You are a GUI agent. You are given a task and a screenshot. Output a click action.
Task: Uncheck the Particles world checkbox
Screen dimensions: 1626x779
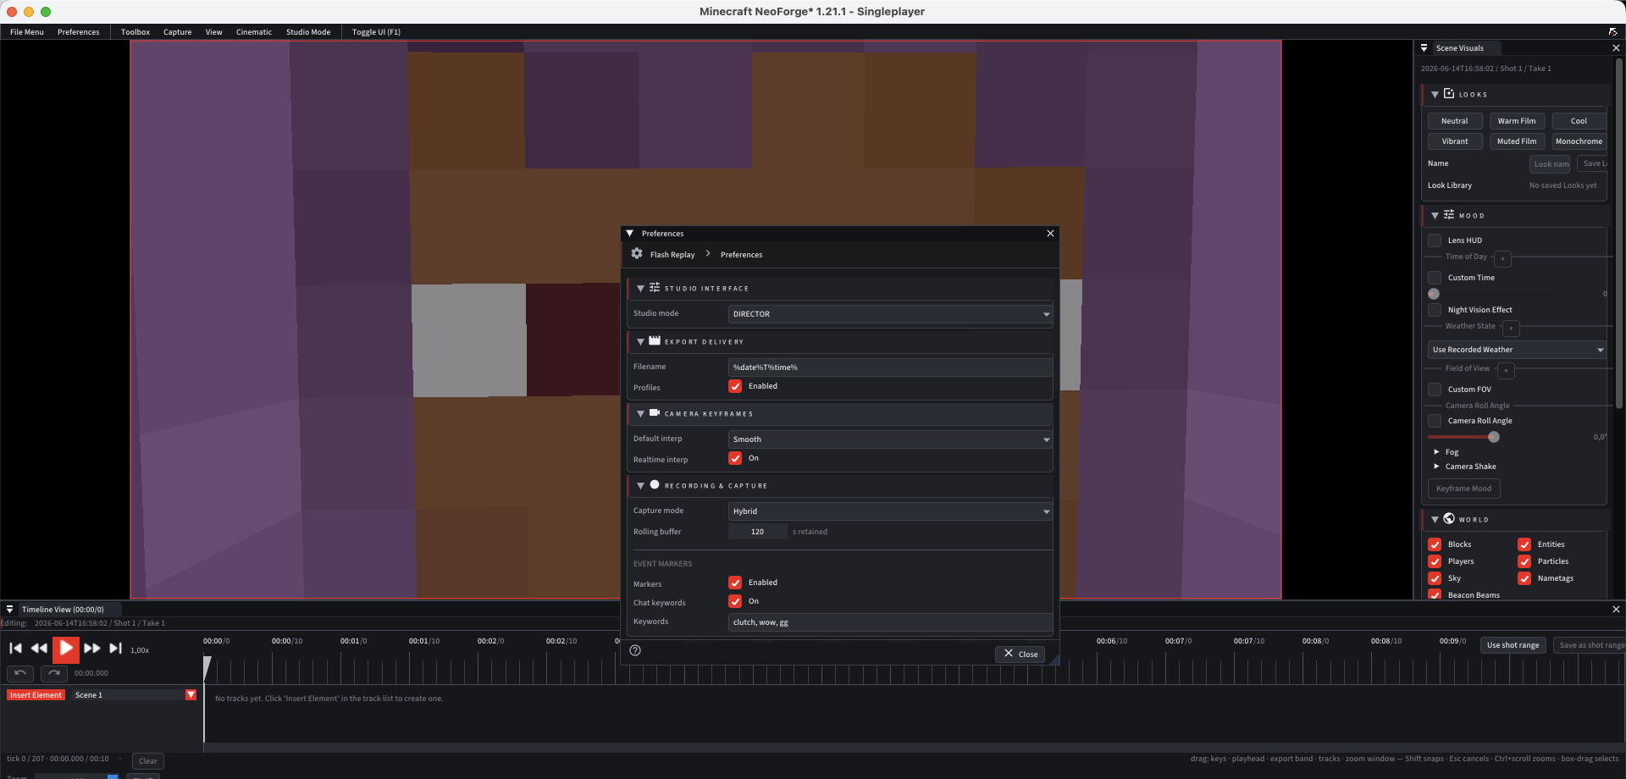pos(1524,561)
